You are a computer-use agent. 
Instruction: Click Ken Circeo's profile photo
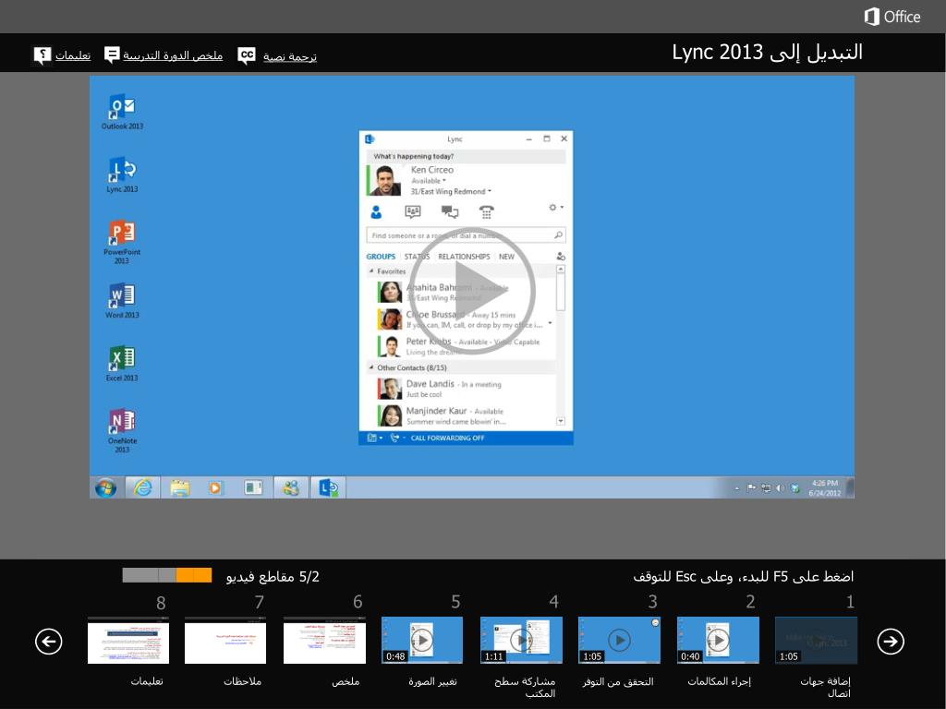[x=385, y=180]
